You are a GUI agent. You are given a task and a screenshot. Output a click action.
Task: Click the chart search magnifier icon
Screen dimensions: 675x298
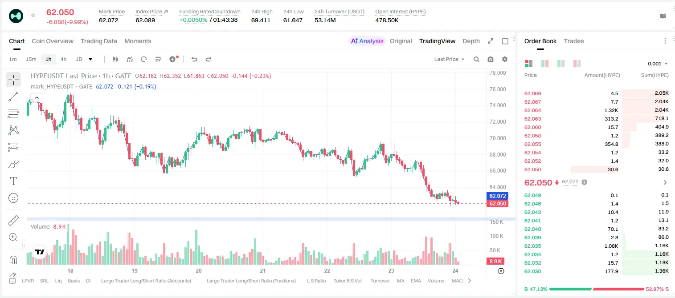(476, 59)
